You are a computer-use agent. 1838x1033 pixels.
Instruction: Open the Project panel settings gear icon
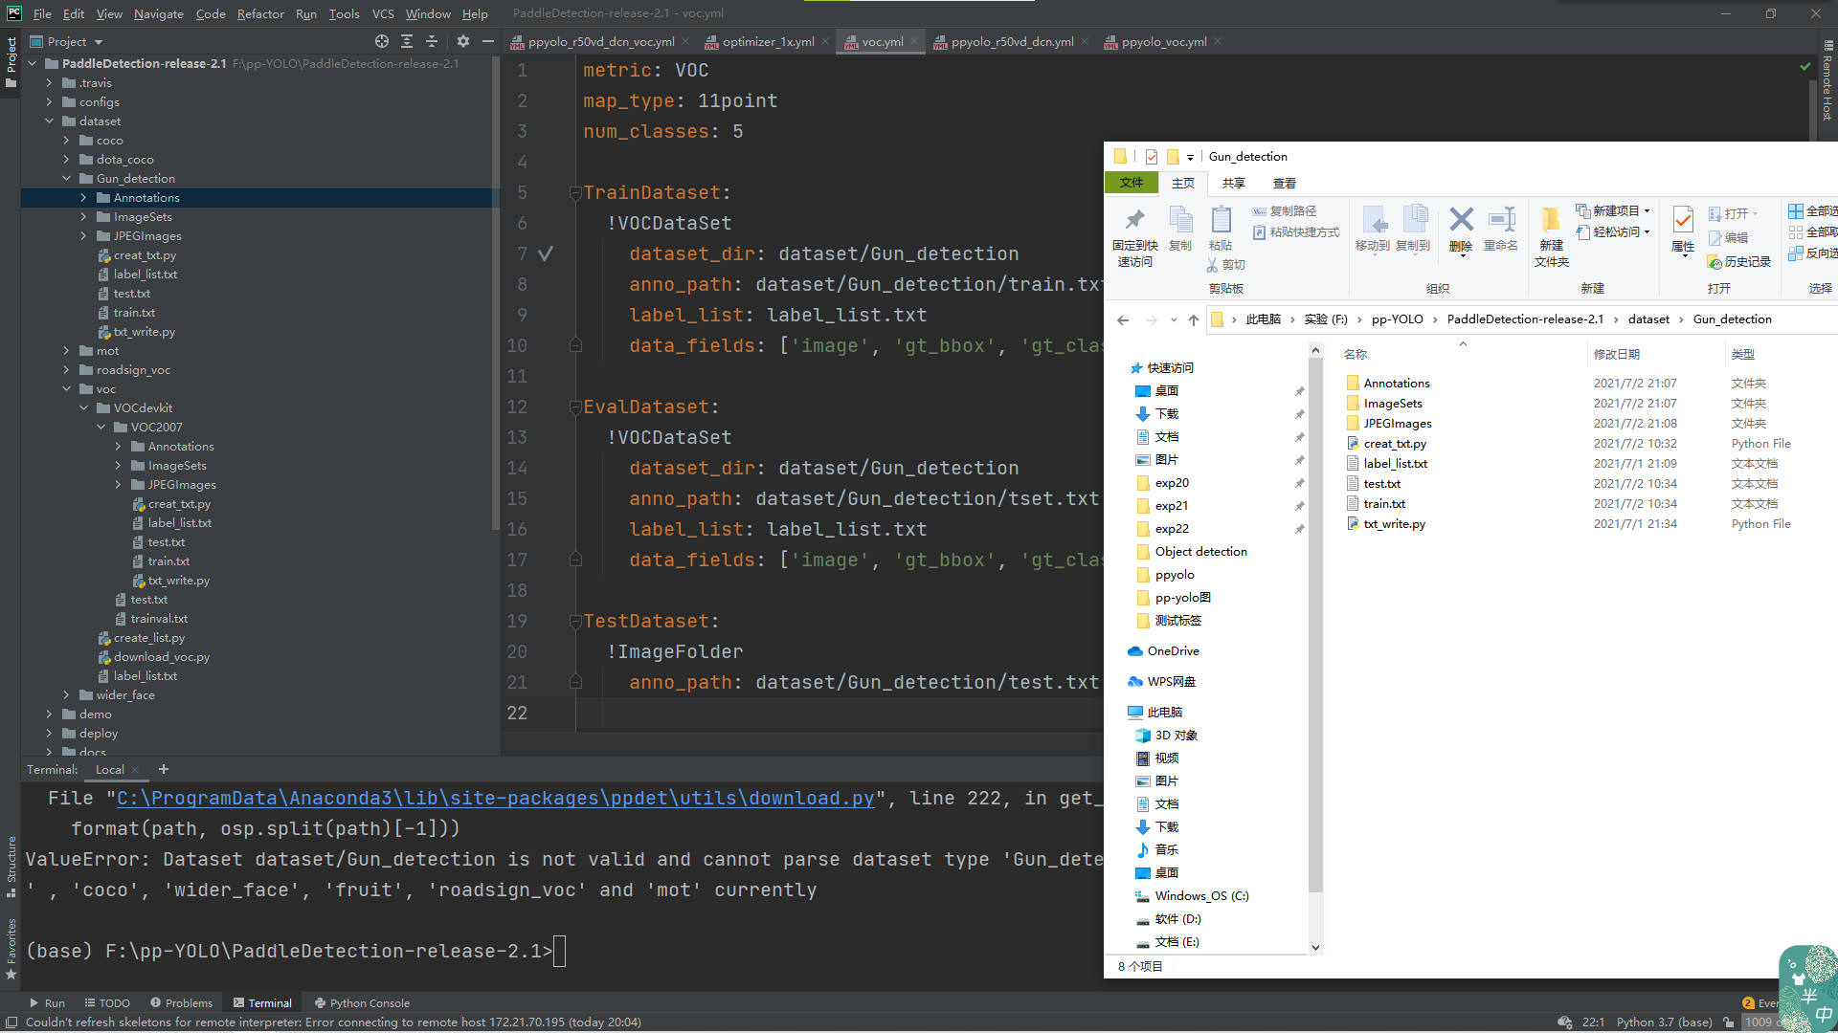tap(463, 41)
